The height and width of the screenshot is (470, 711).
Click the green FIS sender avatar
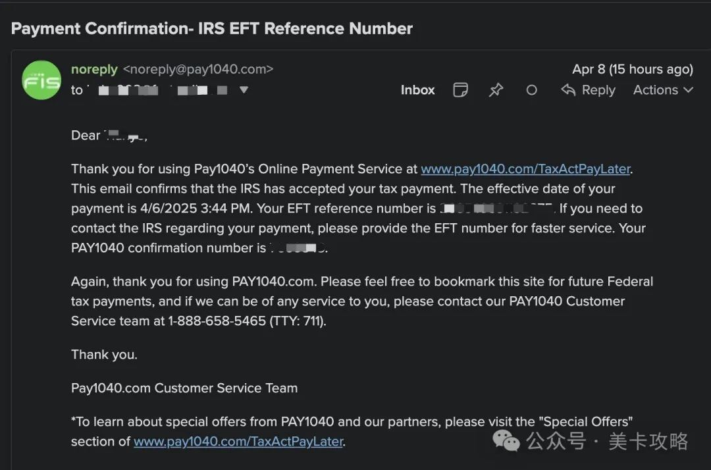[41, 80]
